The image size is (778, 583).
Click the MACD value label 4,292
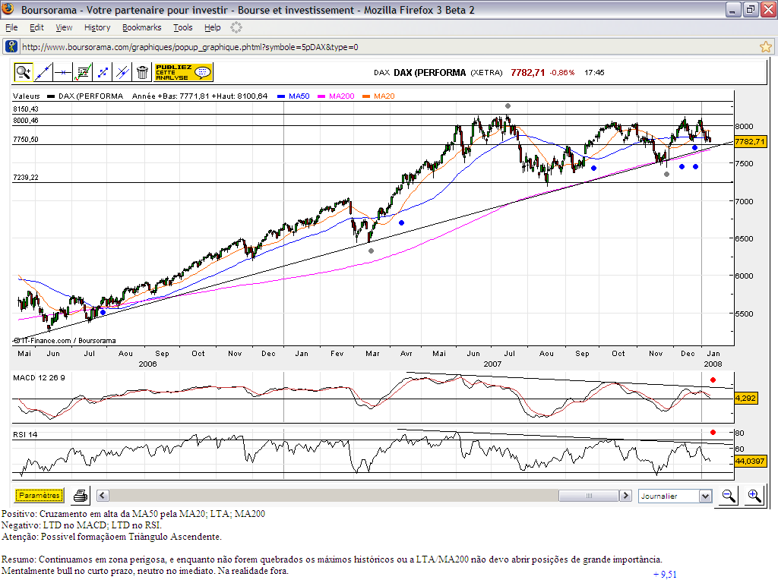[x=745, y=398]
